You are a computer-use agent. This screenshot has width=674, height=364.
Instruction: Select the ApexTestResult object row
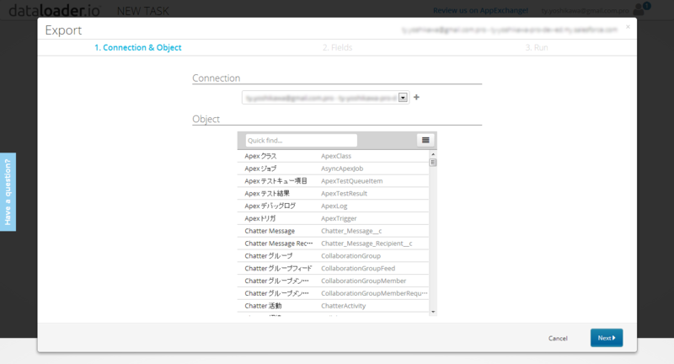coord(333,194)
